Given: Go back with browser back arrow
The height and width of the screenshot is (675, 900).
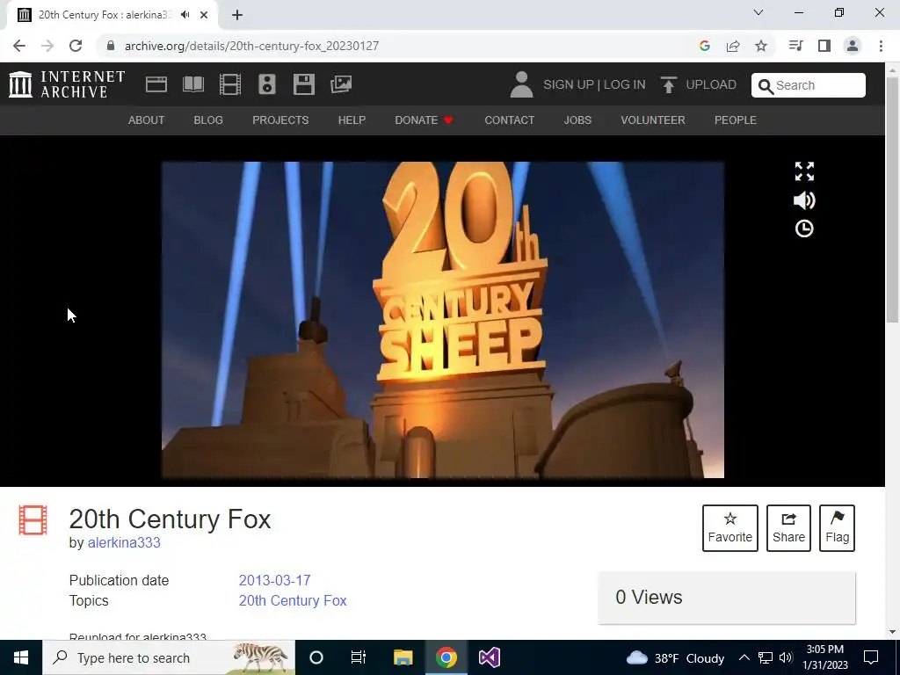Looking at the screenshot, I should [x=19, y=46].
